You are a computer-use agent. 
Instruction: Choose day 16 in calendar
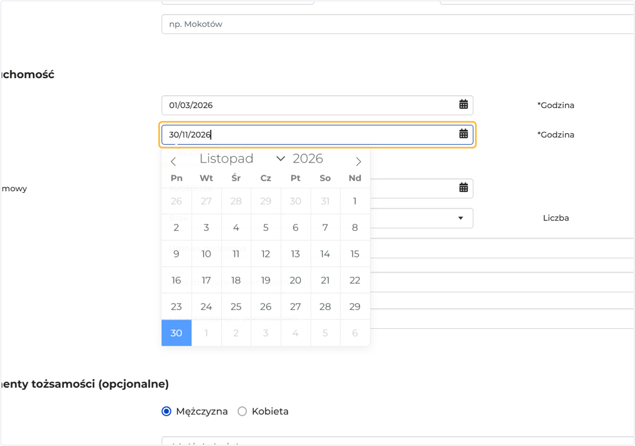point(176,281)
